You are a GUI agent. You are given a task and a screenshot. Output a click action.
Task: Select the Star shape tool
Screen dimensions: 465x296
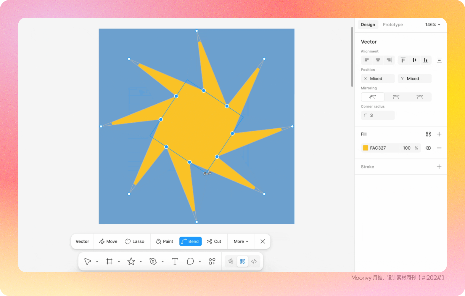click(x=131, y=261)
